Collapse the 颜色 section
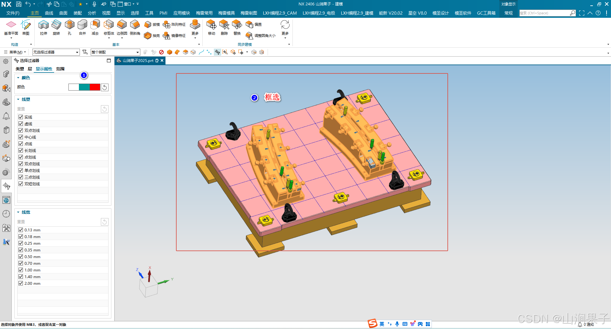The height and width of the screenshot is (329, 611). coord(18,78)
